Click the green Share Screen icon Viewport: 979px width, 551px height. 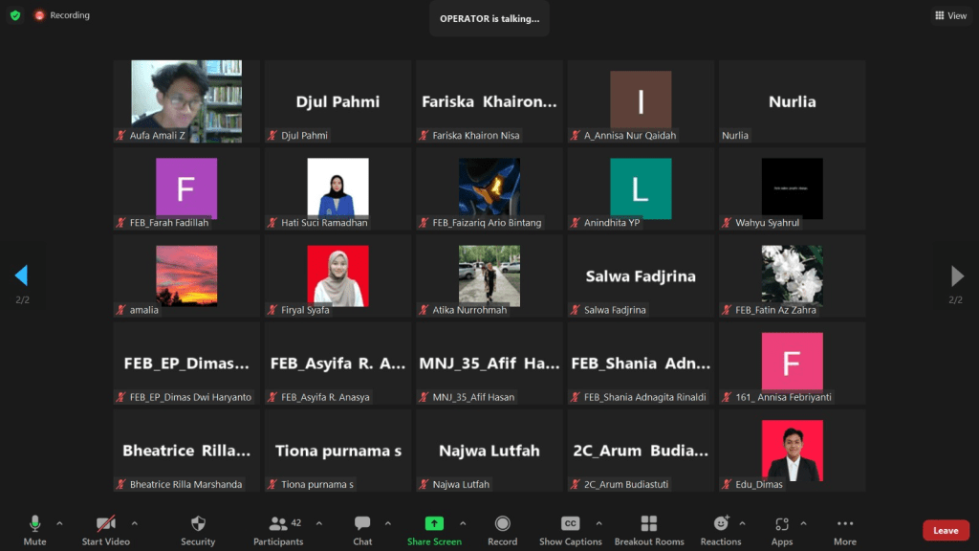434,523
